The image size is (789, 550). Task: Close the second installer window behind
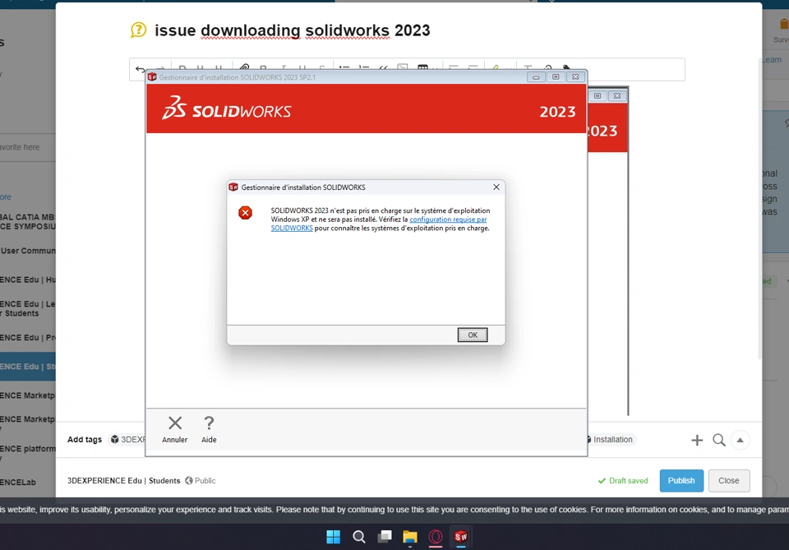pyautogui.click(x=617, y=95)
